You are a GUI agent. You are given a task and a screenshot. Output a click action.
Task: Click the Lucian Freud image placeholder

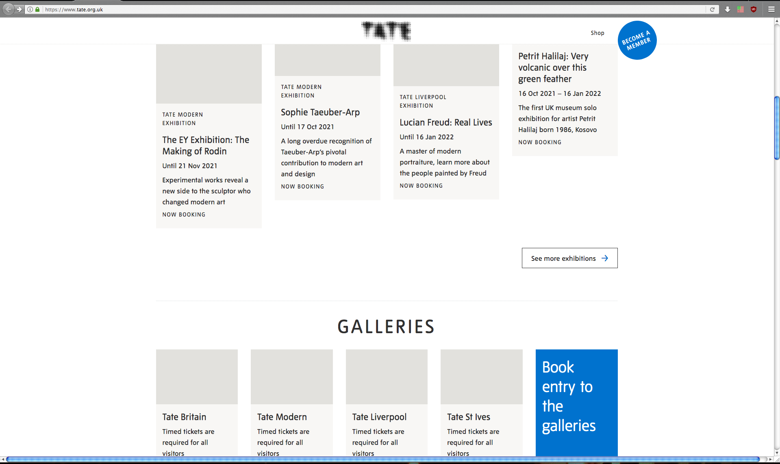446,65
